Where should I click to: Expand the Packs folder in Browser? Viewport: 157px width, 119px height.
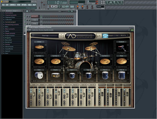7,31
